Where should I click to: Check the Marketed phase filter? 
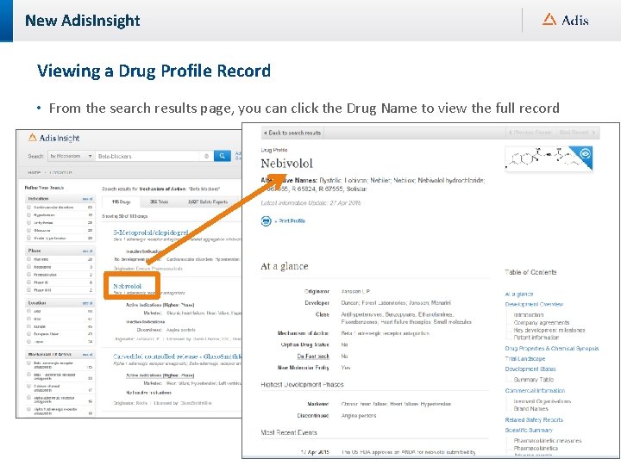click(x=28, y=259)
